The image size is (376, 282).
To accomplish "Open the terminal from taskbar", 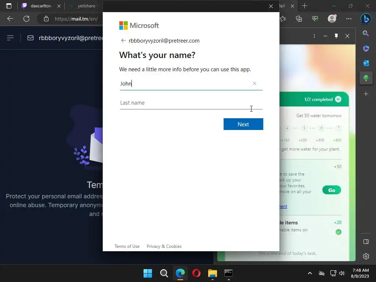I will [x=228, y=273].
